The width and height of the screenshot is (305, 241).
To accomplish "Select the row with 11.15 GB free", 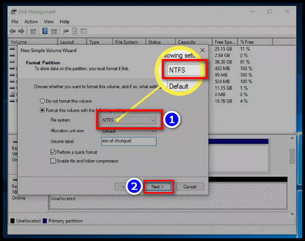I will (x=223, y=88).
